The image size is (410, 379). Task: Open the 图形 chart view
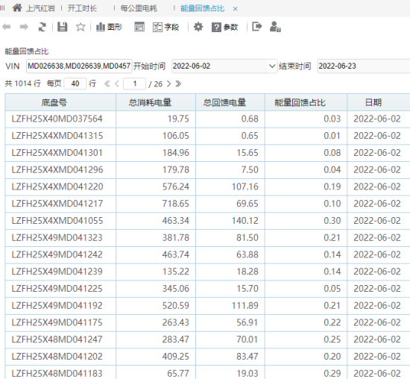(109, 27)
